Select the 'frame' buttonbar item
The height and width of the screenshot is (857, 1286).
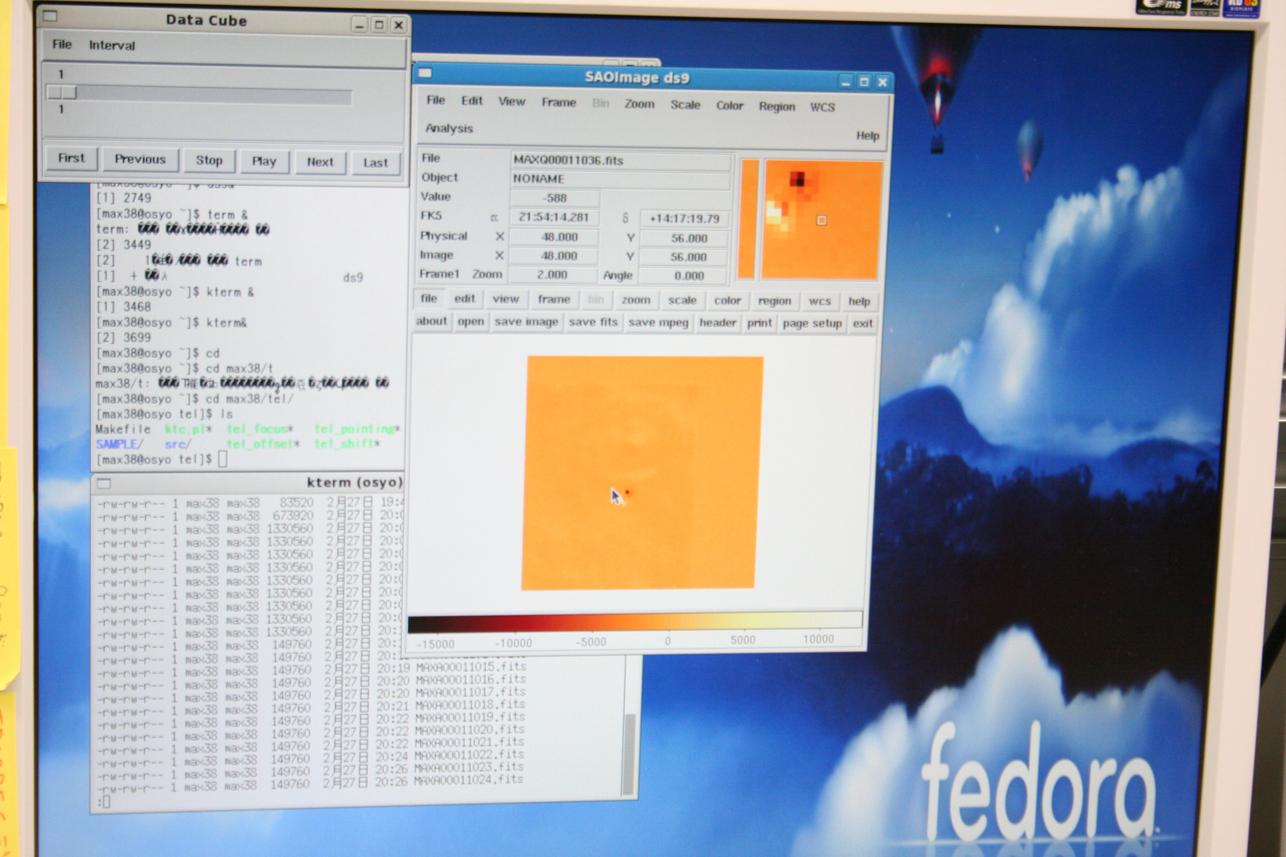click(x=554, y=299)
